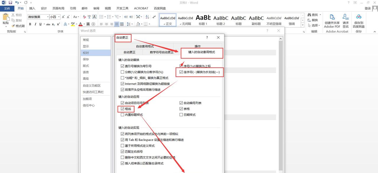Open the font size dropdown
This screenshot has width=378, height=173.
coord(58,17)
